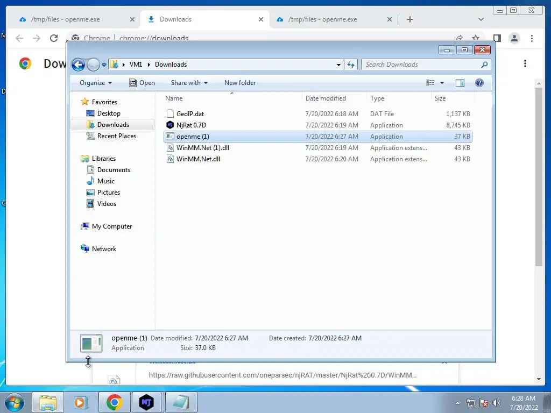This screenshot has width=551, height=413.
Task: Switch to first /tmp/files openme.exe tab
Action: coord(65,19)
